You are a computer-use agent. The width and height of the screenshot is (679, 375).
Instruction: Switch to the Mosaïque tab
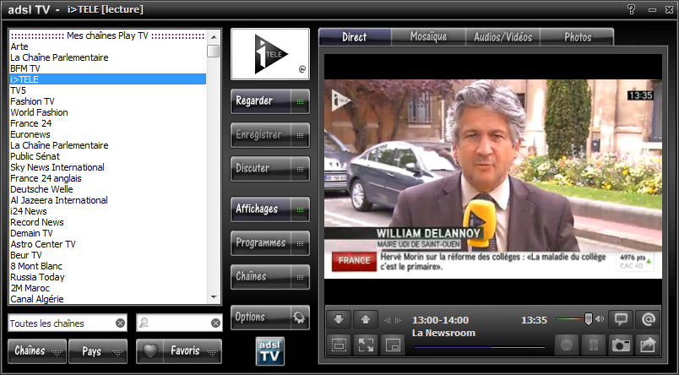(x=428, y=37)
